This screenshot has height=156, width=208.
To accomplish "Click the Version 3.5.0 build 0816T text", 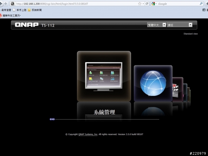I will coord(131,134).
